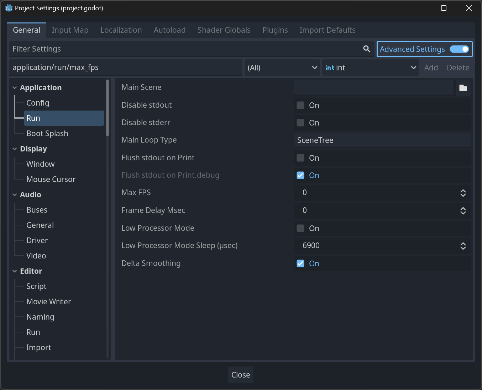Switch to the Input Map tab
The width and height of the screenshot is (482, 390).
pos(70,30)
